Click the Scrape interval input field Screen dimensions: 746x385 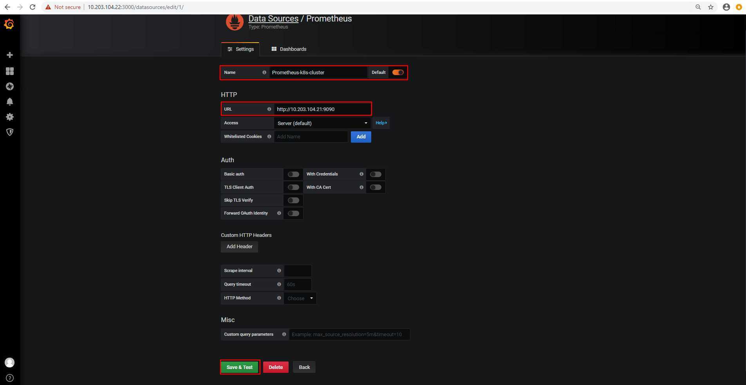pyautogui.click(x=298, y=270)
